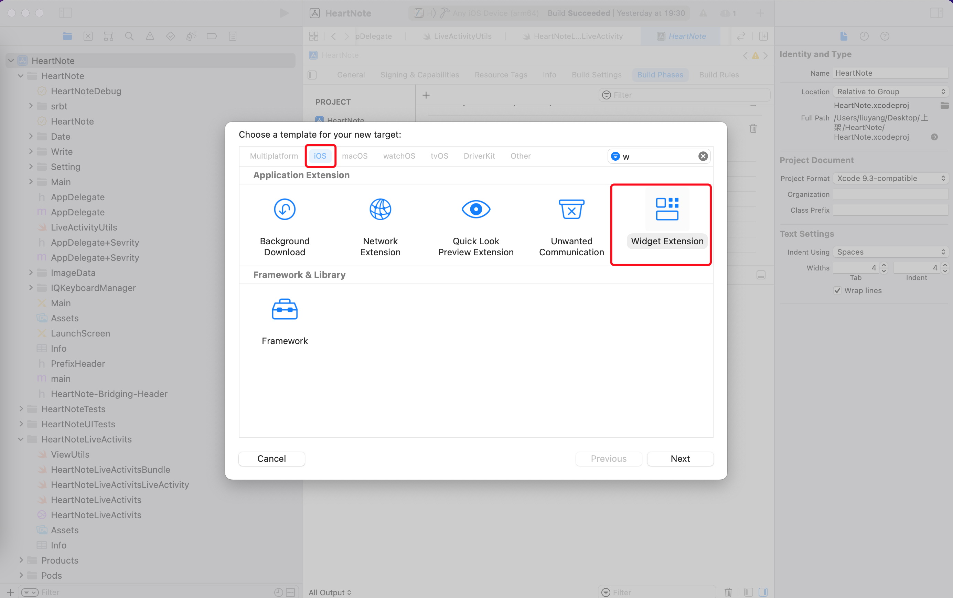
Task: Reveal project full path in Finder
Action: [x=934, y=137]
